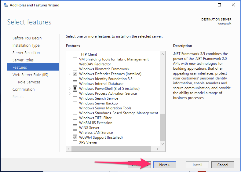Click the features list scroll down arrow
241x172 pixels.
click(x=162, y=144)
